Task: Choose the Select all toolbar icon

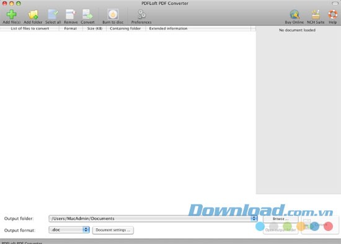Action: (x=53, y=14)
